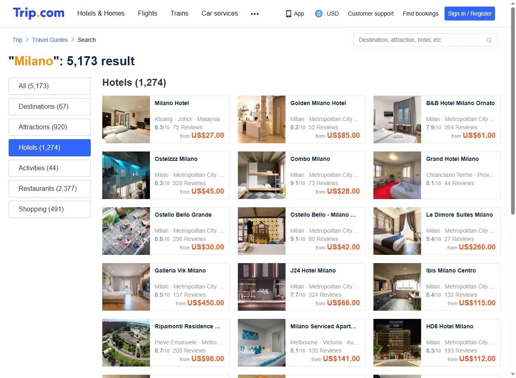The height and width of the screenshot is (378, 516).
Task: Open Ostello Bello Grande thumbnail
Action: 126,231
